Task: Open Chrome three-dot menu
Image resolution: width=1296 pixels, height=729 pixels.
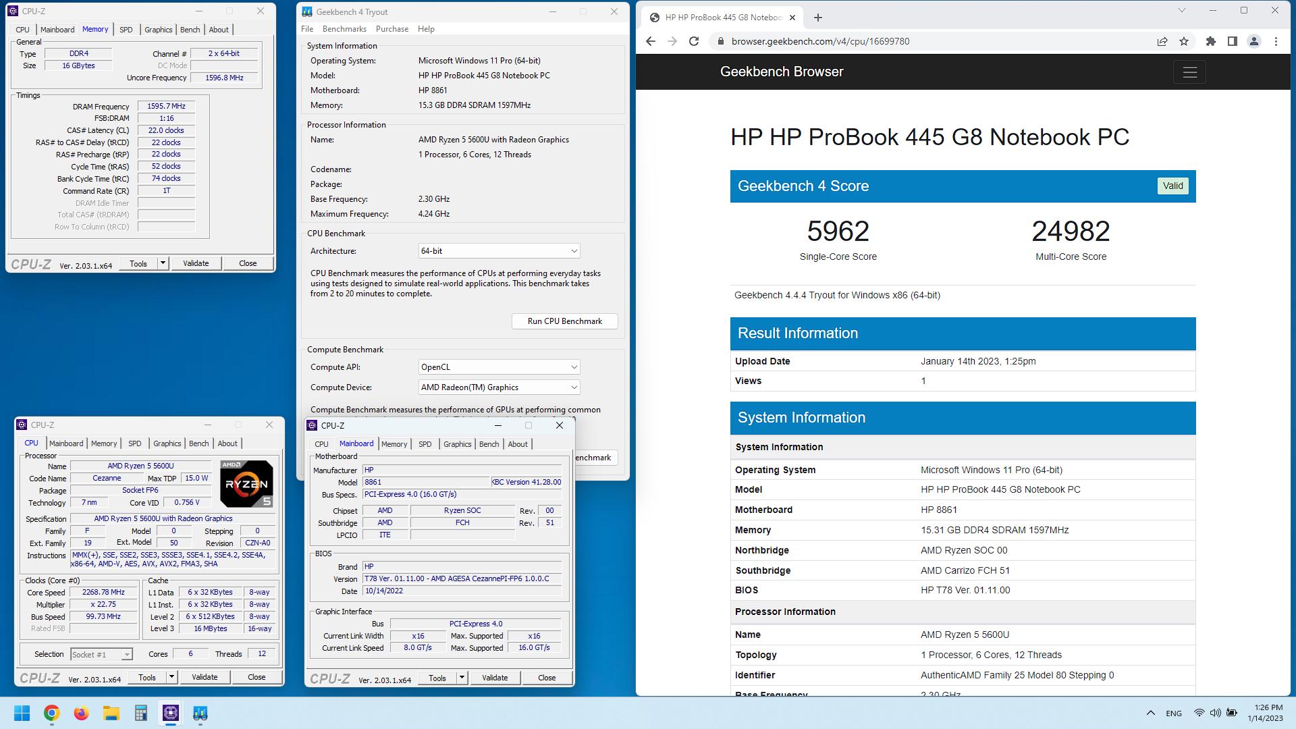Action: click(x=1276, y=41)
